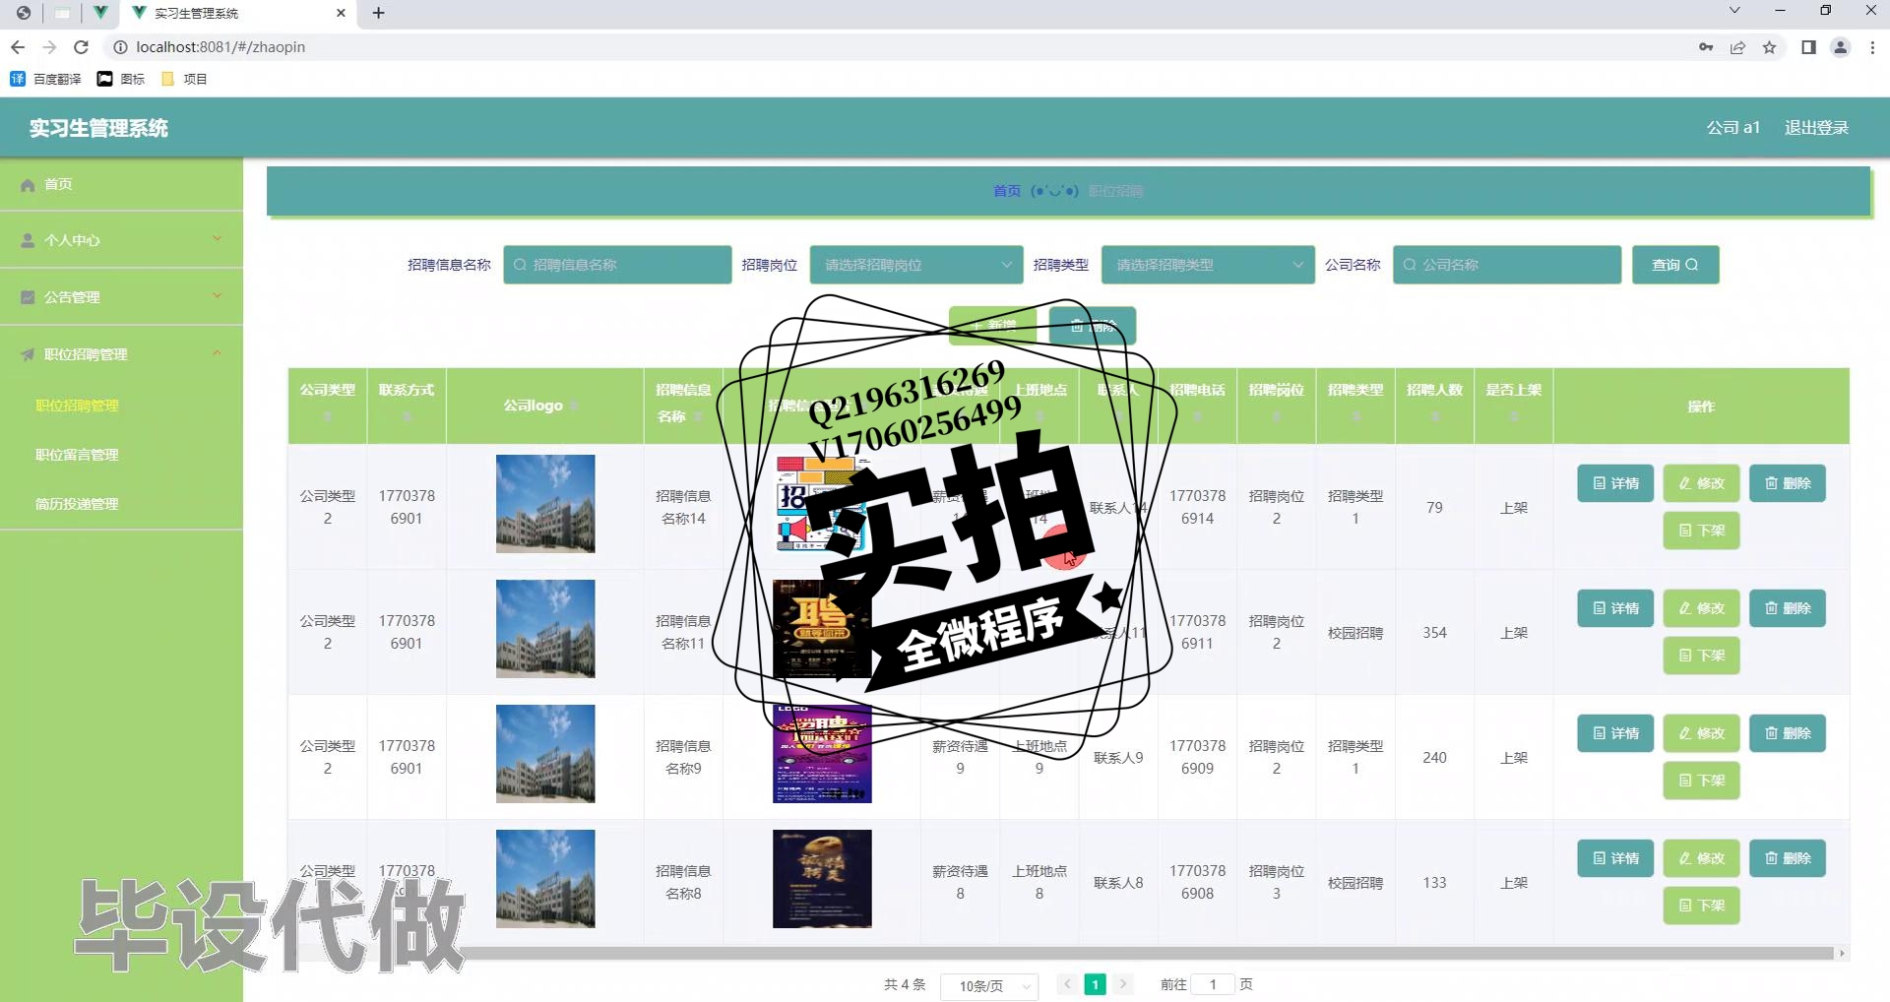Open the 图标 bookmark

pyautogui.click(x=121, y=79)
